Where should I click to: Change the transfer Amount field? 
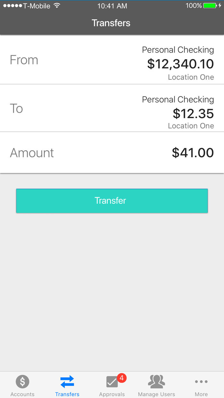[112, 153]
